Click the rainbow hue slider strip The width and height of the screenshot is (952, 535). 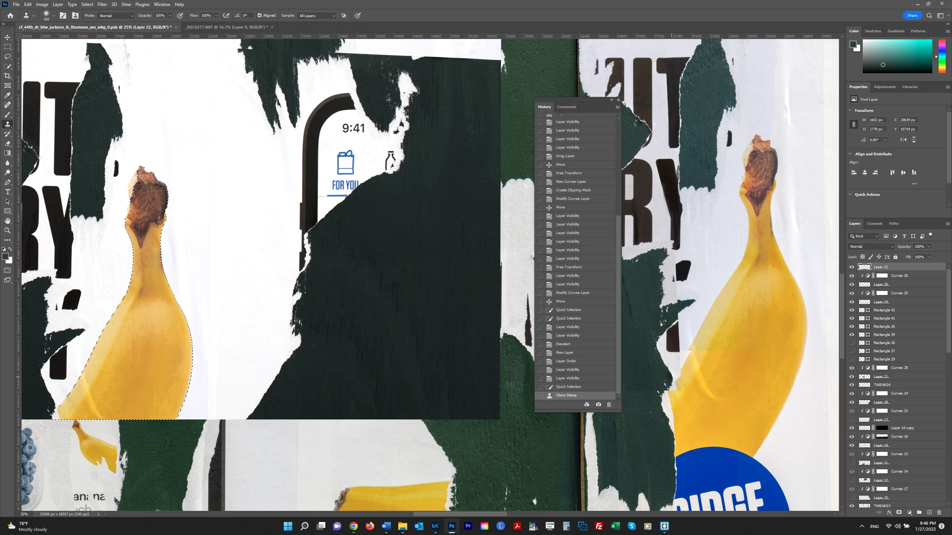[942, 56]
